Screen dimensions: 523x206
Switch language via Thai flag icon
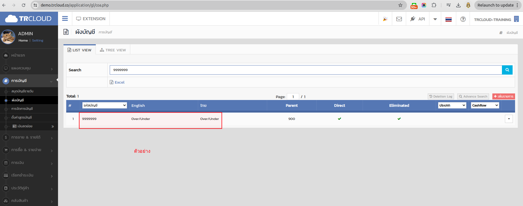(449, 19)
